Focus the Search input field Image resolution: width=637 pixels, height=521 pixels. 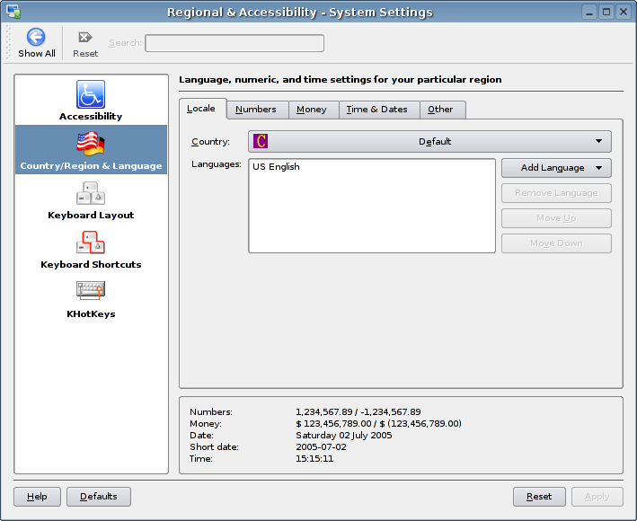[234, 43]
